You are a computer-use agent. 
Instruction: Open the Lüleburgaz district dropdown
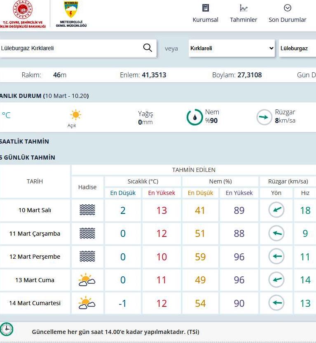pyautogui.click(x=297, y=48)
